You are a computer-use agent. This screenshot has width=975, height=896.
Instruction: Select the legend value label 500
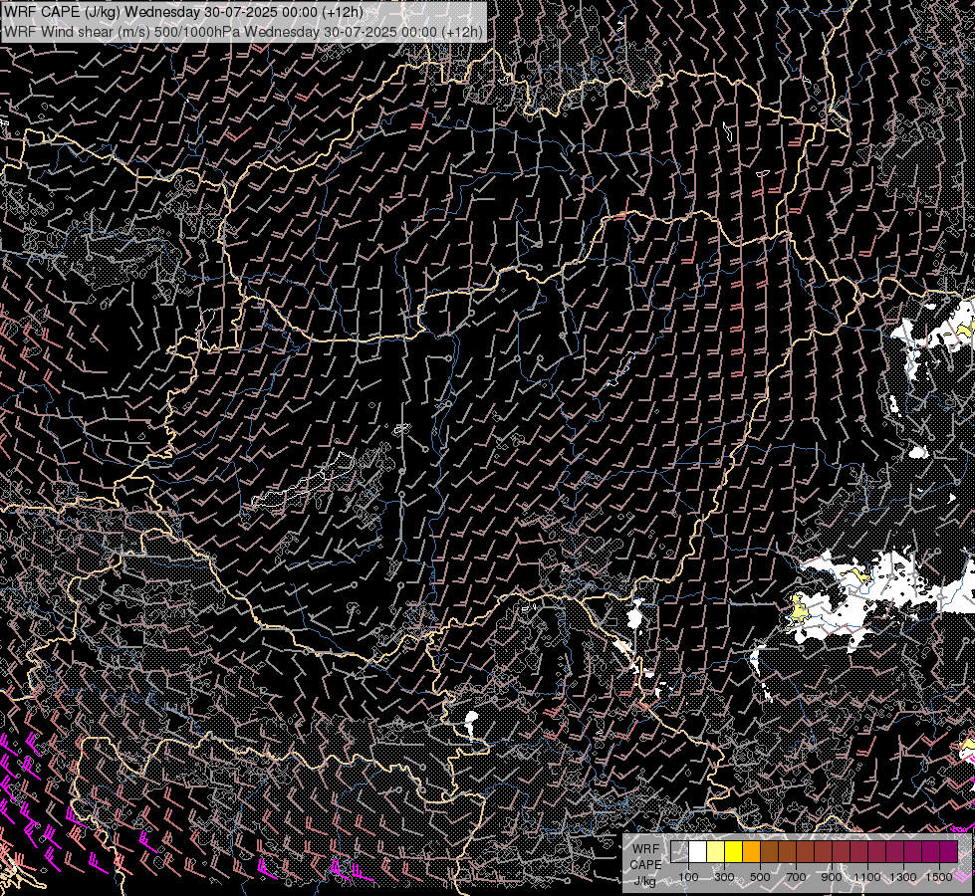760,877
